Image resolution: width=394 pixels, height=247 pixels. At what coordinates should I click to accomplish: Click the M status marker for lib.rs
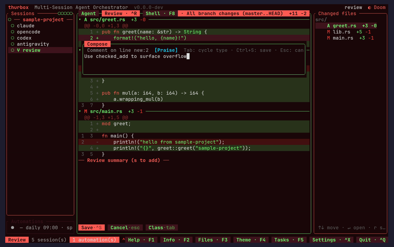(x=328, y=32)
